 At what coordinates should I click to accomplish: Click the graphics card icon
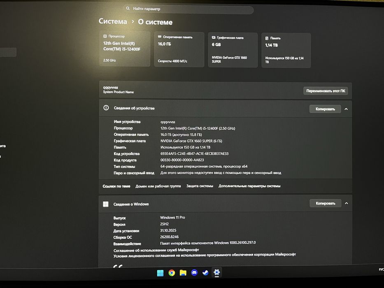pos(213,37)
